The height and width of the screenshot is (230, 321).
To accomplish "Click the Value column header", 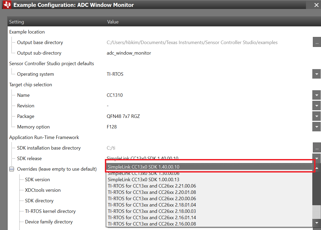I will [x=113, y=22].
